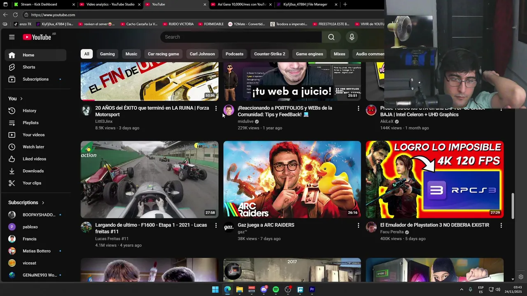Open the ARC Raiders video thumbnail
The width and height of the screenshot is (527, 296).
292,180
